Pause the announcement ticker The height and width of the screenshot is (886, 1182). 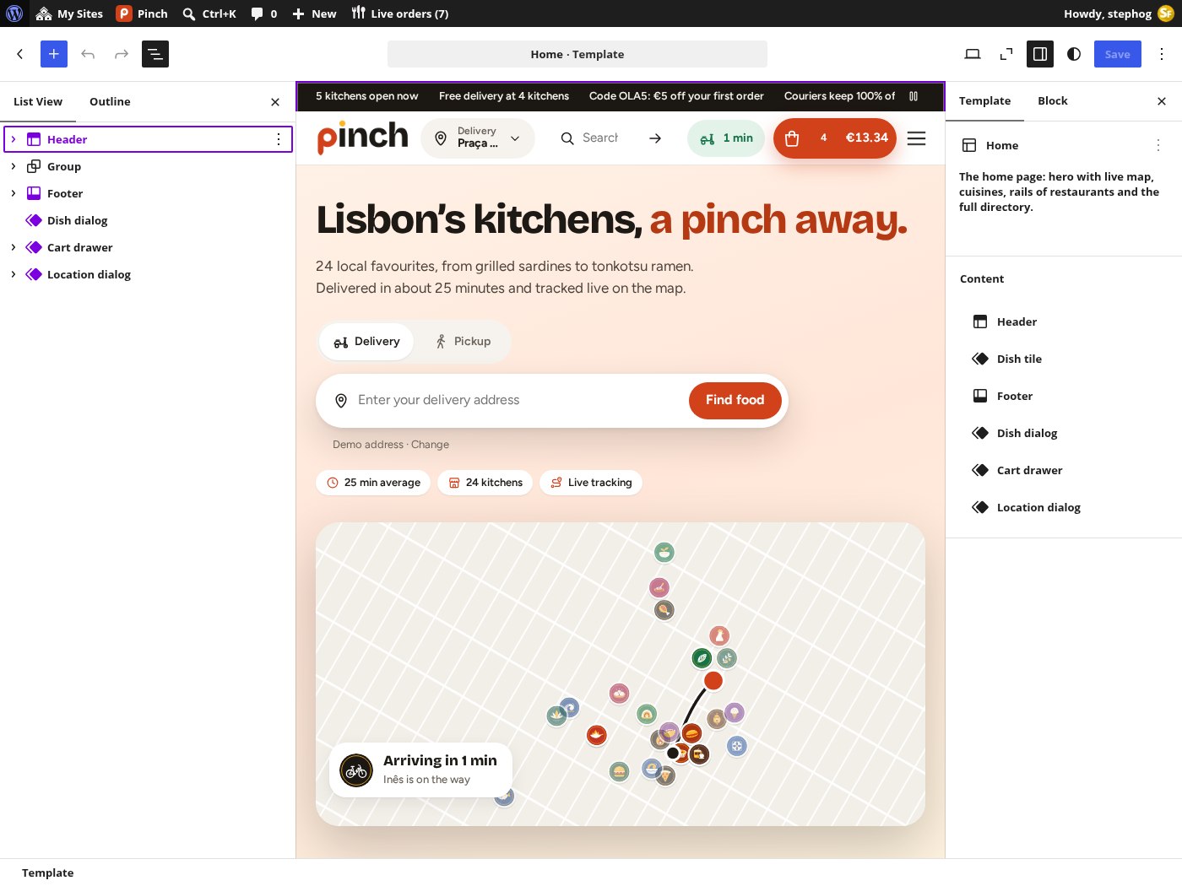click(914, 96)
